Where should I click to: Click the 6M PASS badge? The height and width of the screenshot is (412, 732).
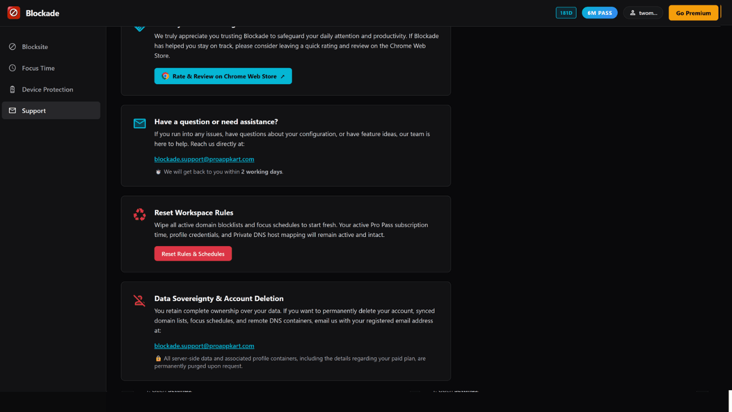(599, 13)
